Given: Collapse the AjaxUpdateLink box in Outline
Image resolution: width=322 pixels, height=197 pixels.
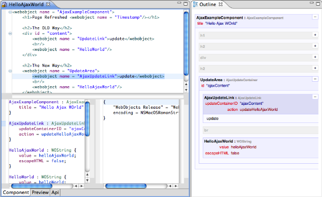Looking at the screenshot, I should (315, 97).
